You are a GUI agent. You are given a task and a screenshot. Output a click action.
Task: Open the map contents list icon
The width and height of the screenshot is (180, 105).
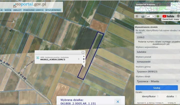tap(137, 16)
